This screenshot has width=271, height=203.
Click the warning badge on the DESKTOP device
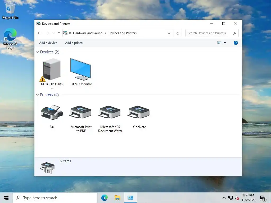pos(42,79)
